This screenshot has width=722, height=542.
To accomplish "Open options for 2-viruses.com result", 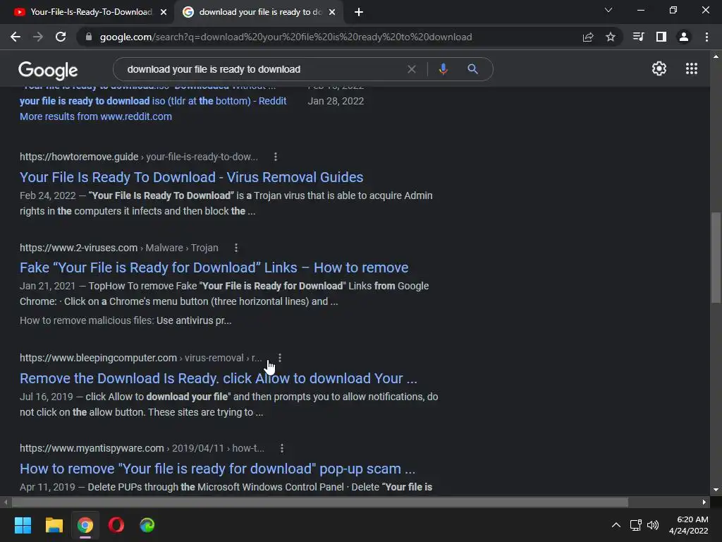I will 236,248.
